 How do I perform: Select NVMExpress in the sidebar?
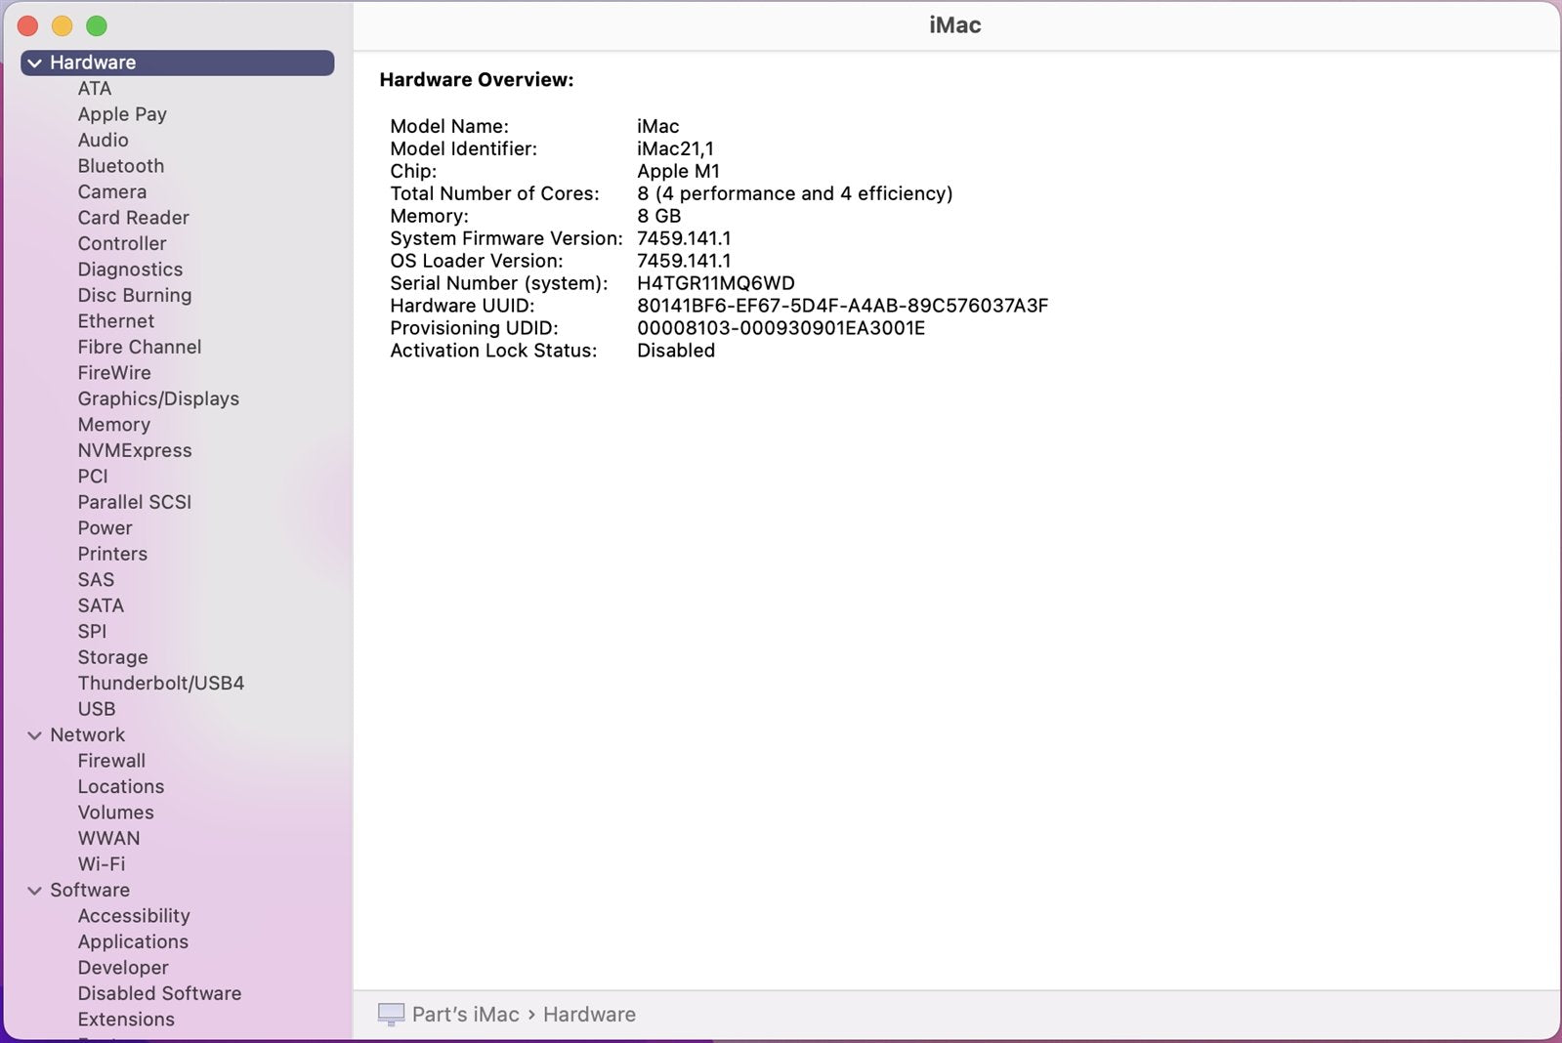tap(135, 450)
